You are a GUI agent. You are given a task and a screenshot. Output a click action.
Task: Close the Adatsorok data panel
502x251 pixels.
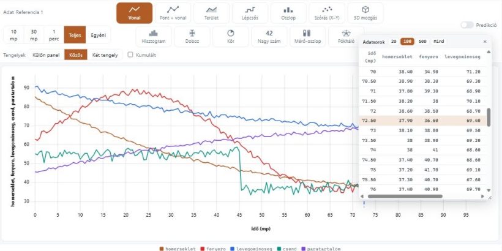click(x=485, y=42)
